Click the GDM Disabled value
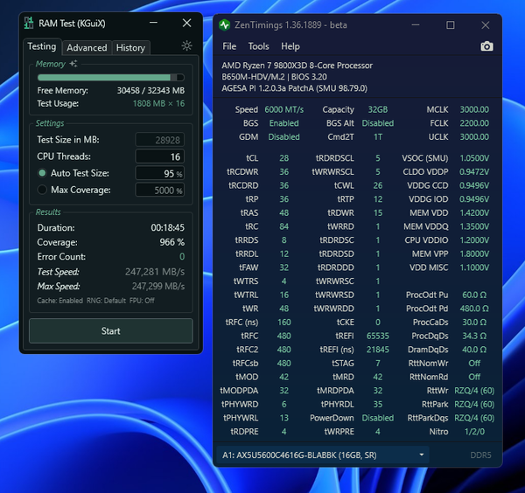The image size is (525, 493). tap(283, 137)
